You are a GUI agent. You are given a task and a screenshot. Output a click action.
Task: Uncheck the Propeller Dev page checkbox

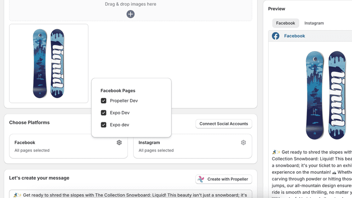[x=103, y=101]
